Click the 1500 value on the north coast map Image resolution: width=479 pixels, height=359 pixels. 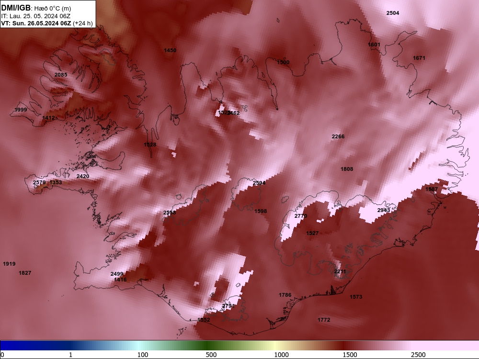click(283, 62)
